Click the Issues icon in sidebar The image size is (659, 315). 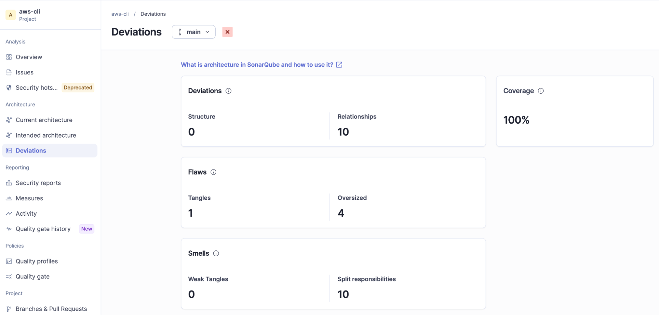[9, 72]
